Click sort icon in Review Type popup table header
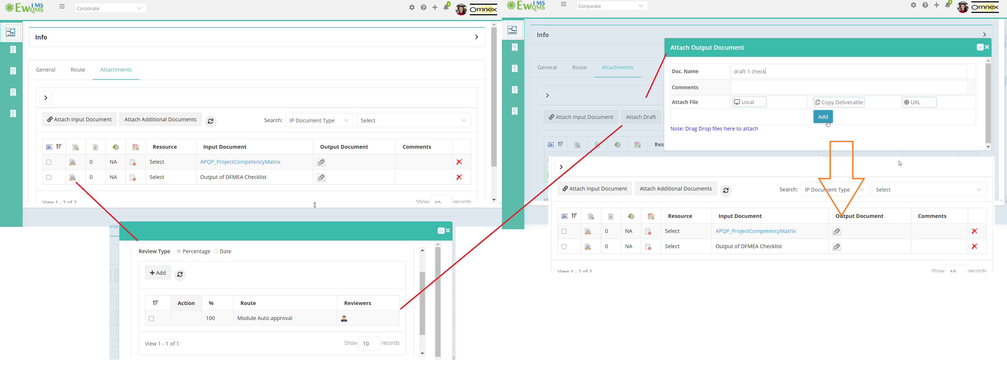Screen dimensions: 1007x380 [156, 303]
